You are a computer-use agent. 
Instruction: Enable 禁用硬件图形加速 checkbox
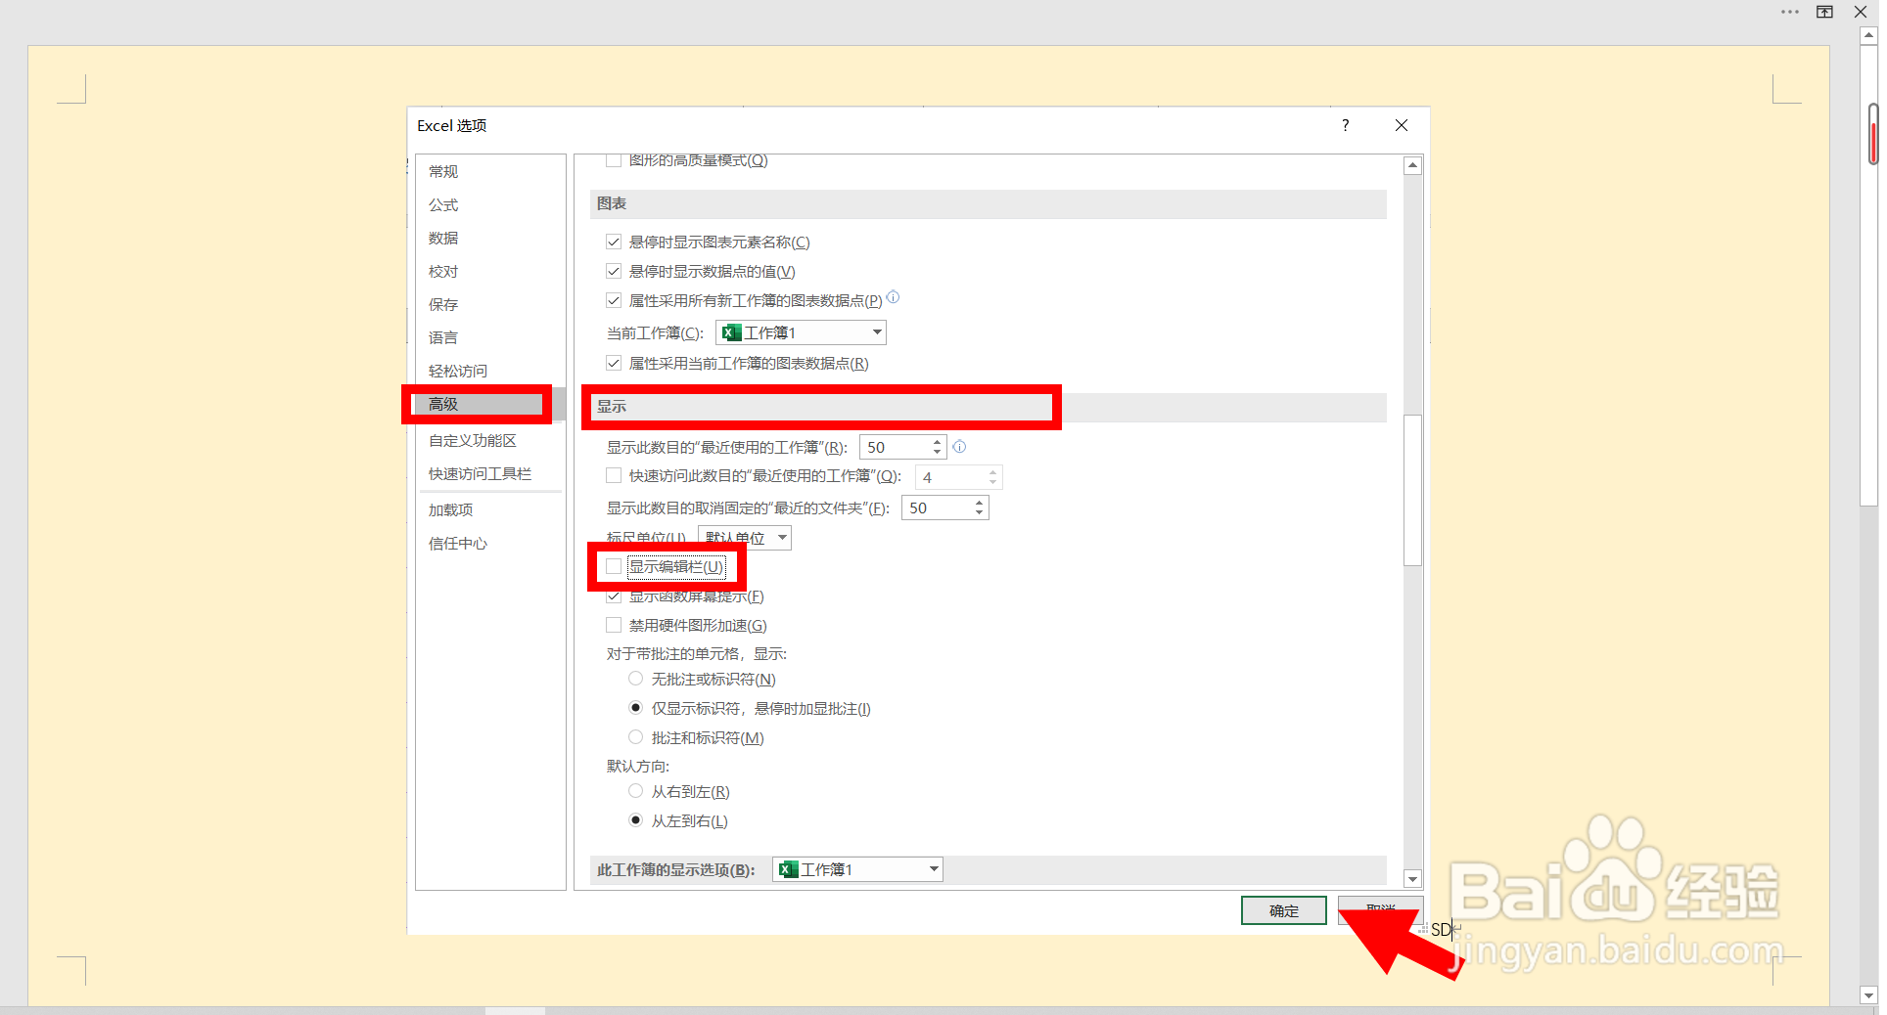(x=614, y=625)
